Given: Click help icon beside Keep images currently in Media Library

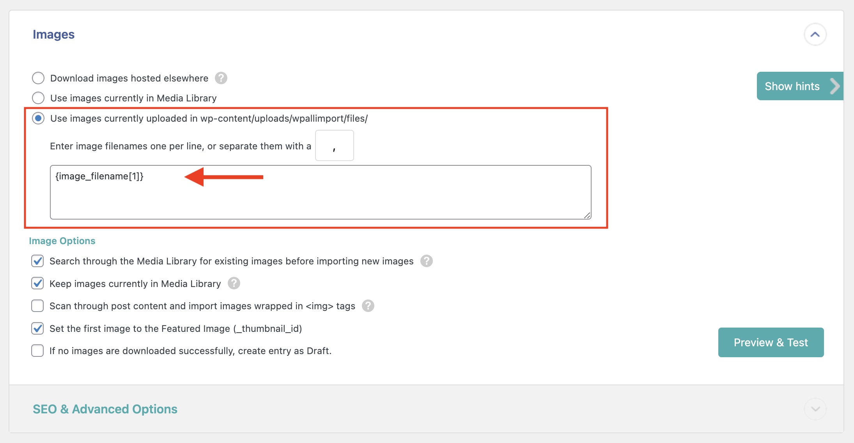Looking at the screenshot, I should pyautogui.click(x=234, y=284).
